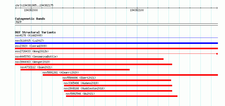
Task: Click nsv2808166 (Huddleston2016) label
Action: click(x=84, y=88)
